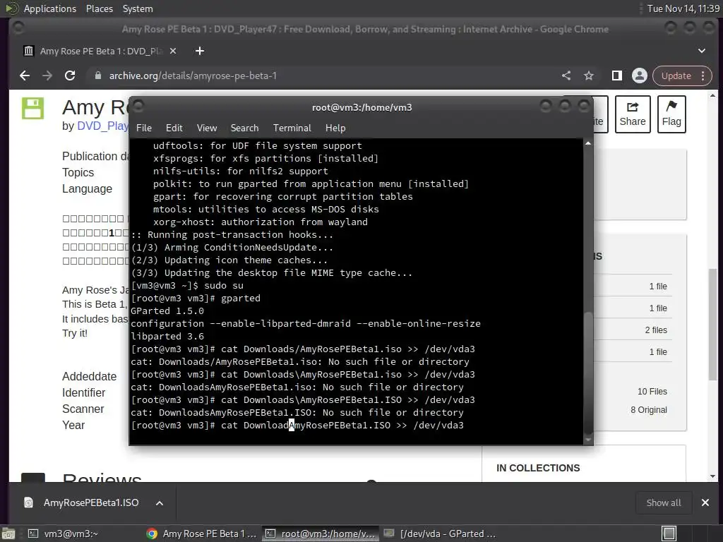Open new tab with plus button
Viewport: 723px width, 542px height.
(200, 51)
